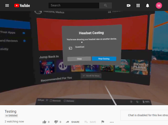
Task: Open the account avatar menu
Action: 159,6
